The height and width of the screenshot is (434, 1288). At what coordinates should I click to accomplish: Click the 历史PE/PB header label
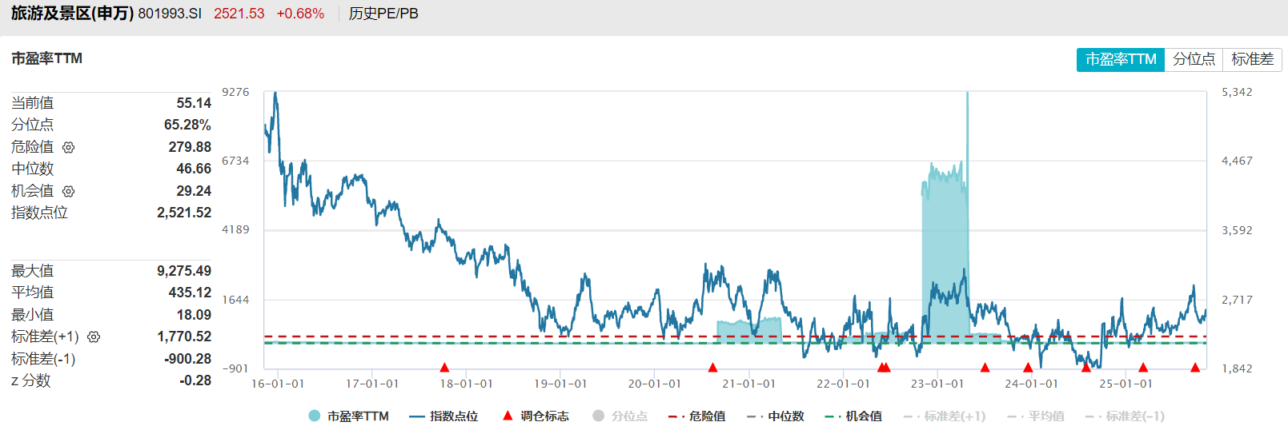click(x=383, y=14)
